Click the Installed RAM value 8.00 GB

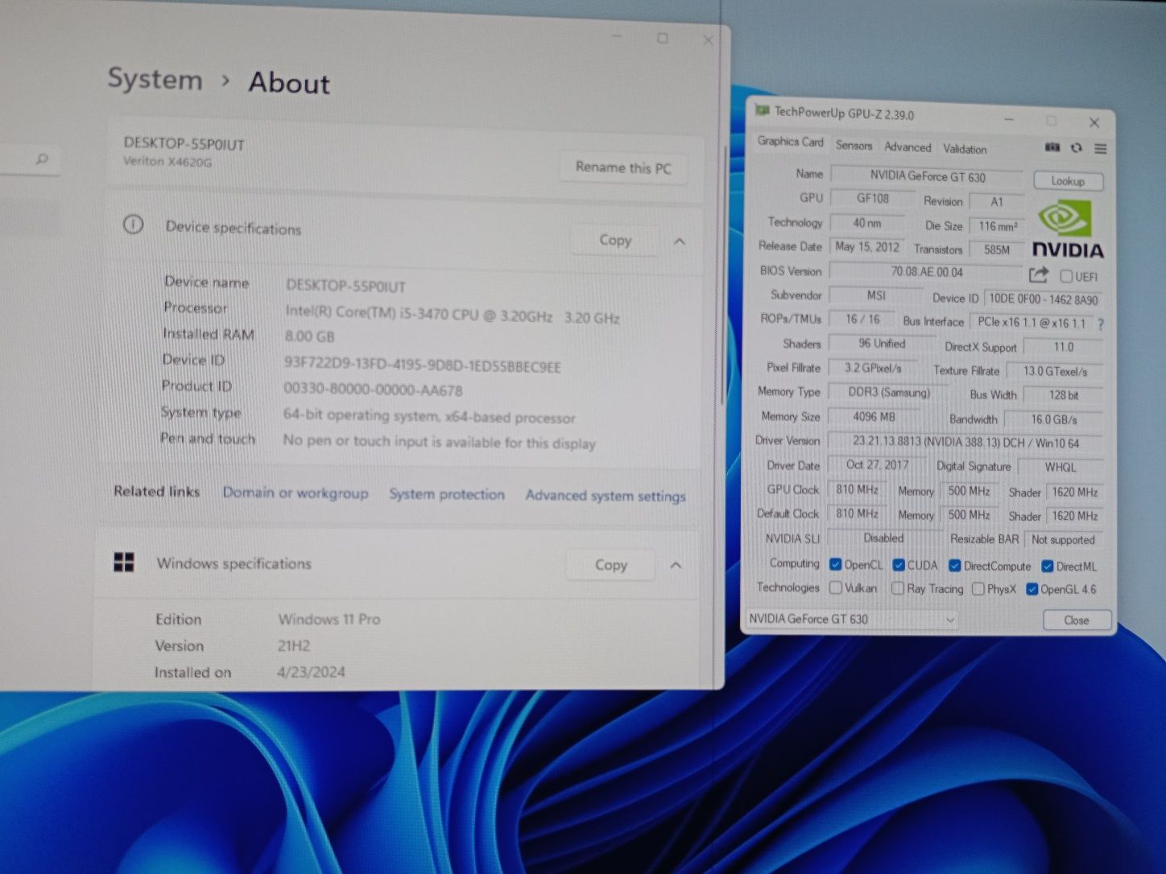tap(309, 336)
